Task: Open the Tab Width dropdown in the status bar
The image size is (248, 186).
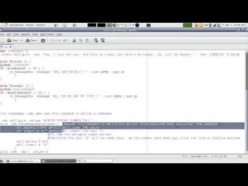Action: (x=199, y=156)
